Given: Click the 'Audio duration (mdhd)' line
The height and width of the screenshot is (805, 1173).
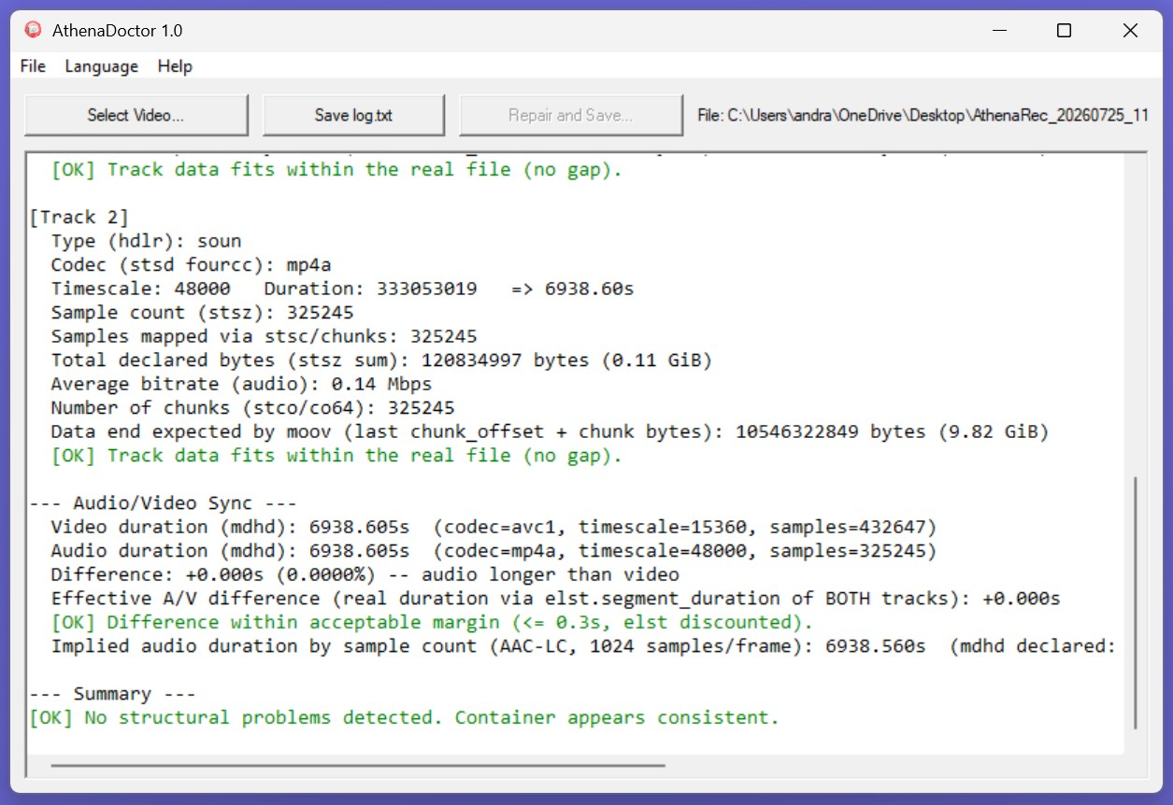Looking at the screenshot, I should point(494,551).
